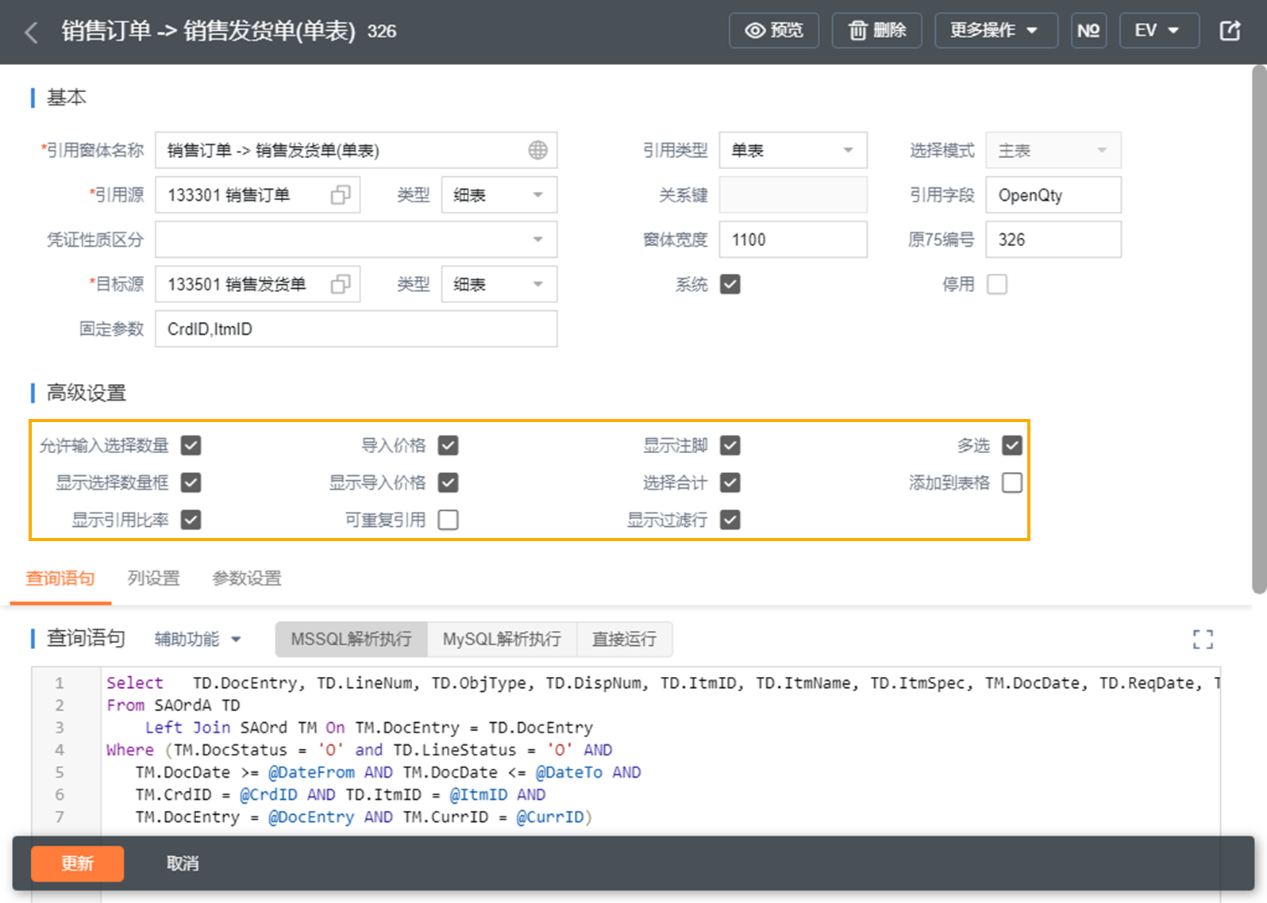
Task: Toggle 显示过滤行 checkbox
Action: coord(730,520)
